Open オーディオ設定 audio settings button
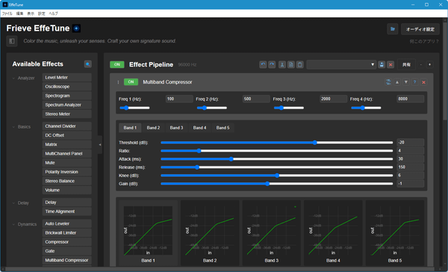 coord(420,29)
